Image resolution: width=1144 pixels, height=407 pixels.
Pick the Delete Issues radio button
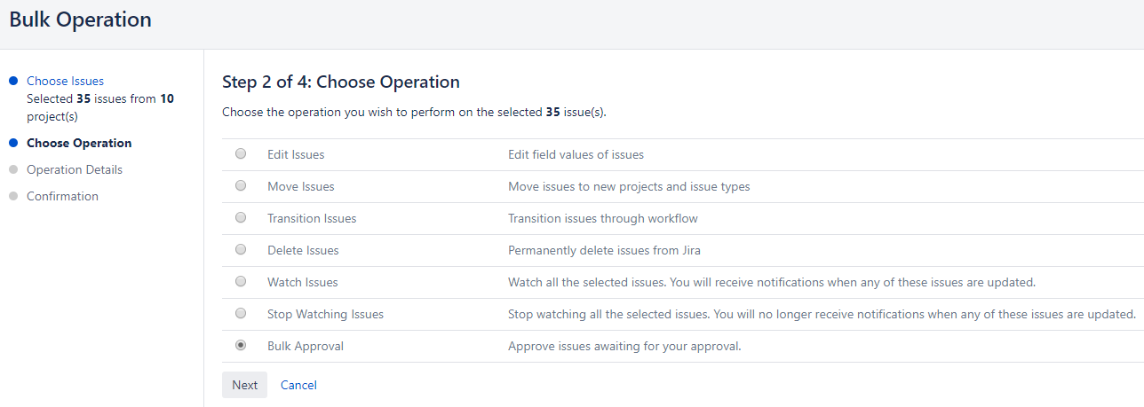click(x=241, y=250)
